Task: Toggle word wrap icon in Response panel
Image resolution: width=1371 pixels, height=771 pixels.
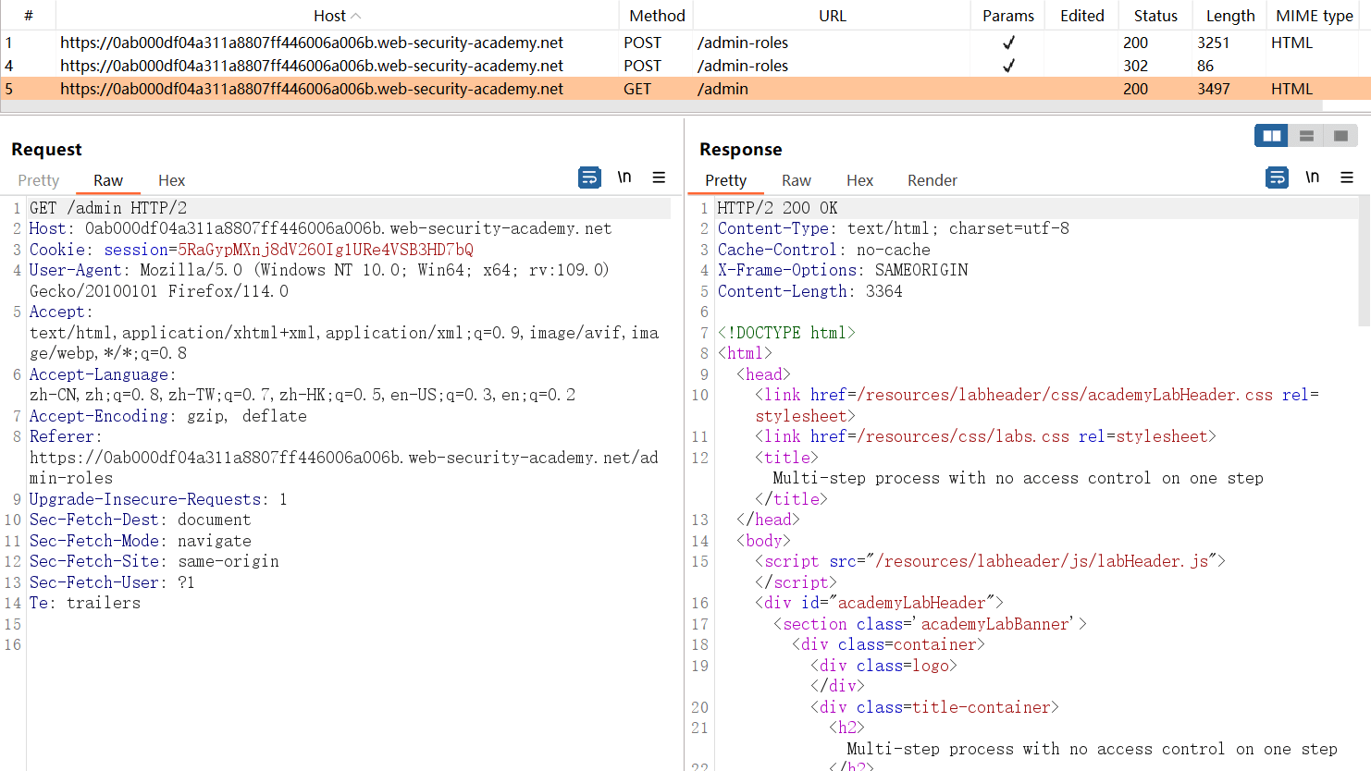Action: 1277,177
